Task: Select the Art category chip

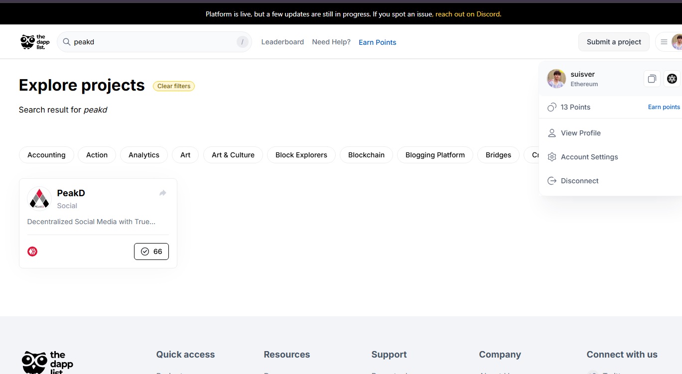Action: click(x=185, y=155)
